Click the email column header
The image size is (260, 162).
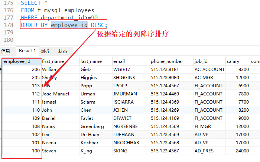pyautogui.click(x=131, y=61)
